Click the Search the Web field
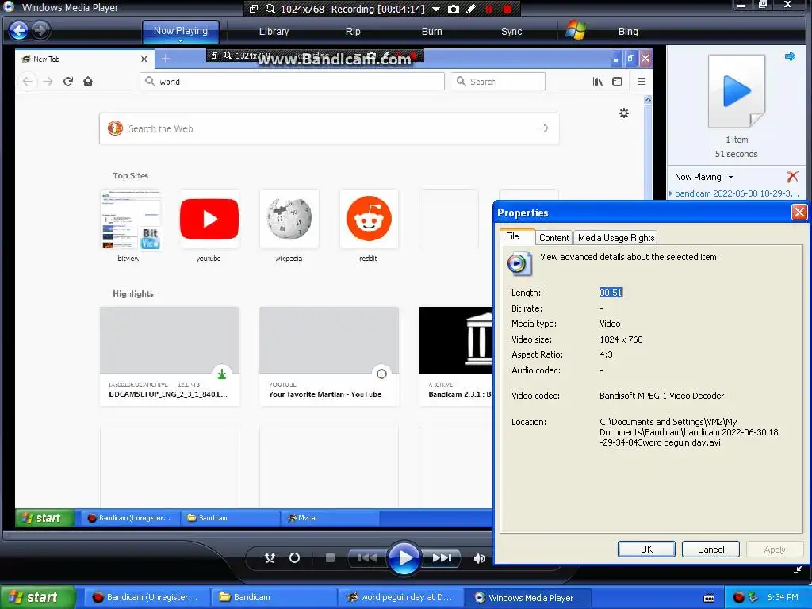 pyautogui.click(x=329, y=128)
